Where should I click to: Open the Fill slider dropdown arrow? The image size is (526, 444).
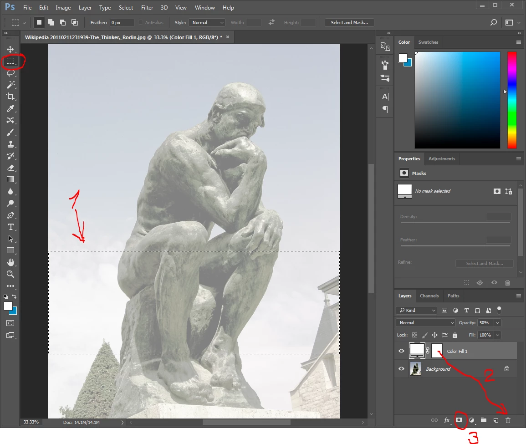coord(497,335)
